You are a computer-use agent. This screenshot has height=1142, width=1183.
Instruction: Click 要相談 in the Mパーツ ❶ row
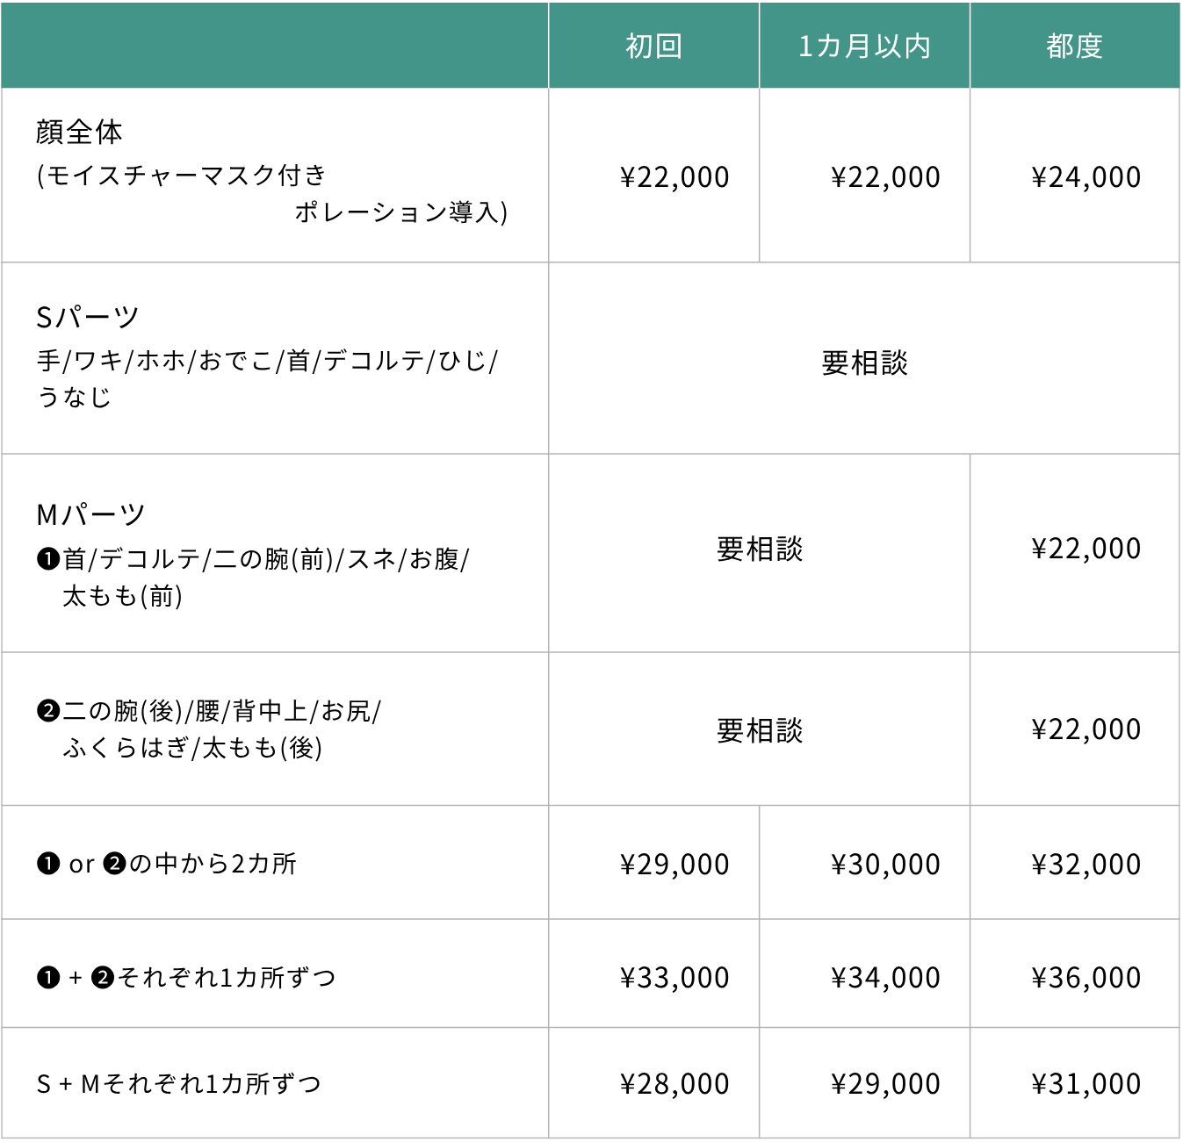[x=760, y=549]
